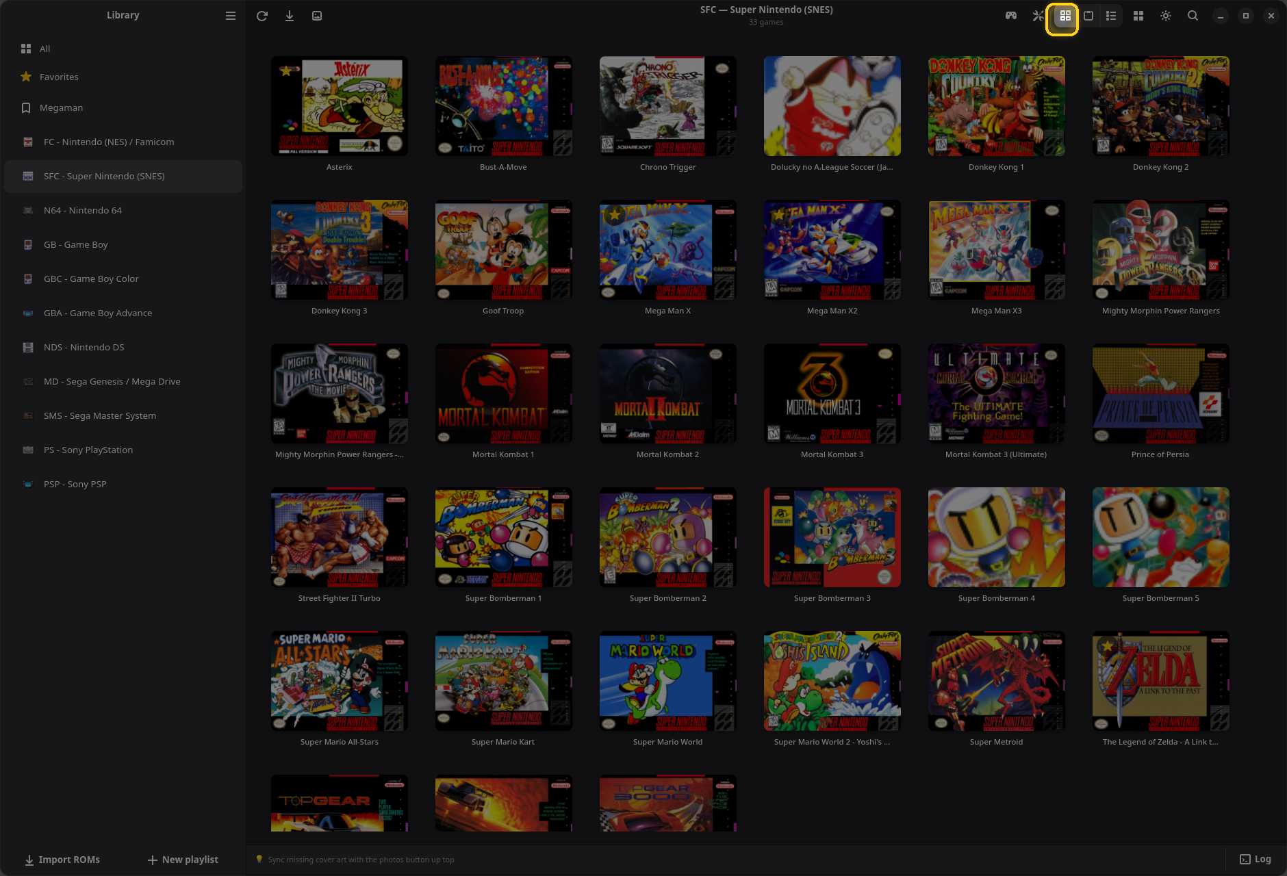The width and height of the screenshot is (1287, 876).
Task: Select the Super Mario Kart cover
Action: coord(504,681)
